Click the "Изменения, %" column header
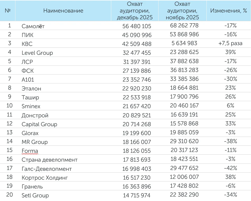 point(229,11)
